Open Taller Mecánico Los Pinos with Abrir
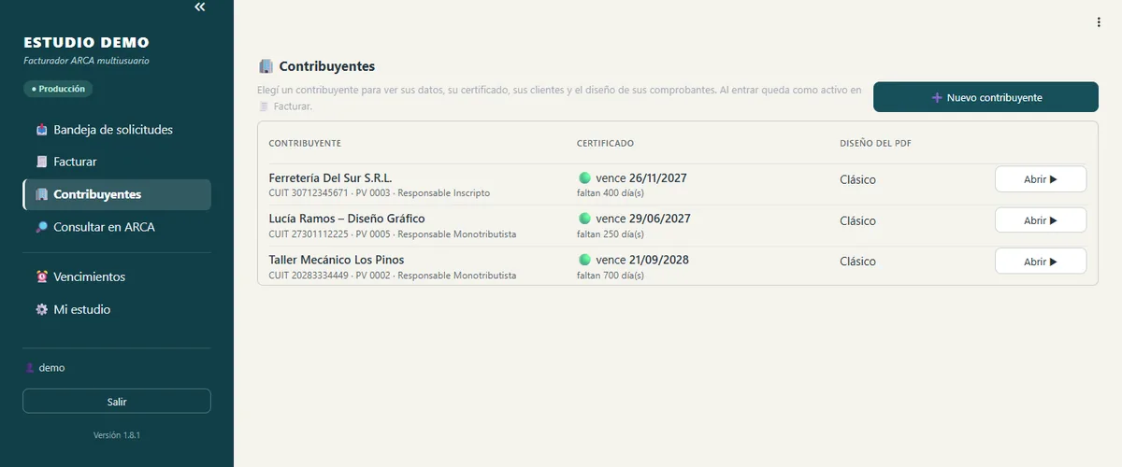 point(1041,262)
